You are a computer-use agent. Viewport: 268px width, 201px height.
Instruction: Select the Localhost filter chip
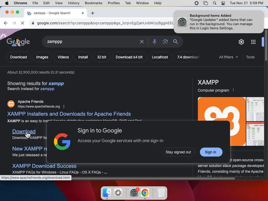coord(160,57)
